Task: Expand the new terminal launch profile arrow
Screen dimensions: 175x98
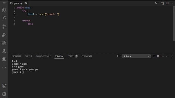Action: pos(120,56)
